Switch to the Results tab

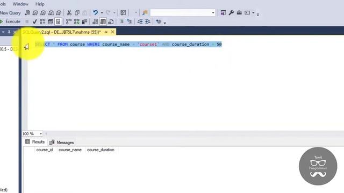35,142
